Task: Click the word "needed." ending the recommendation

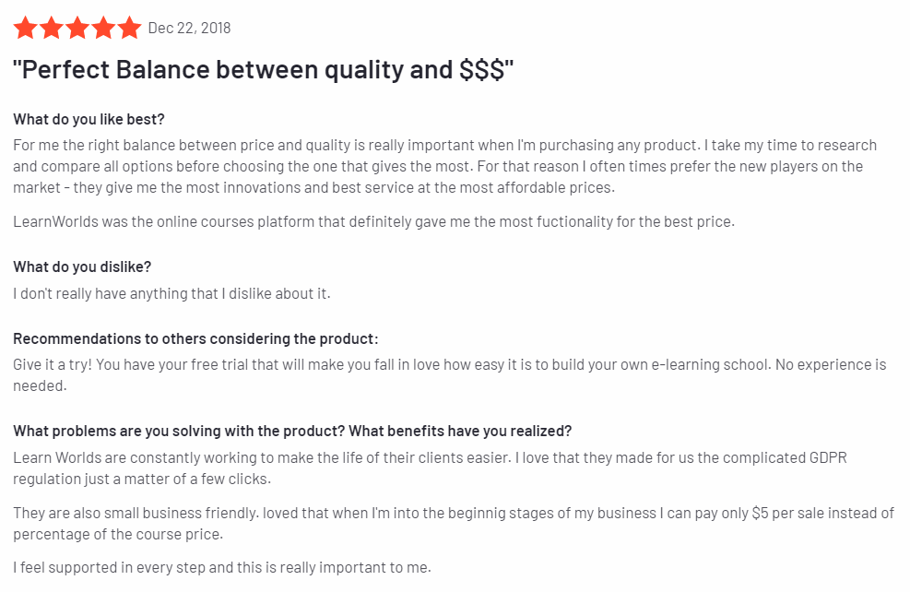Action: 40,386
